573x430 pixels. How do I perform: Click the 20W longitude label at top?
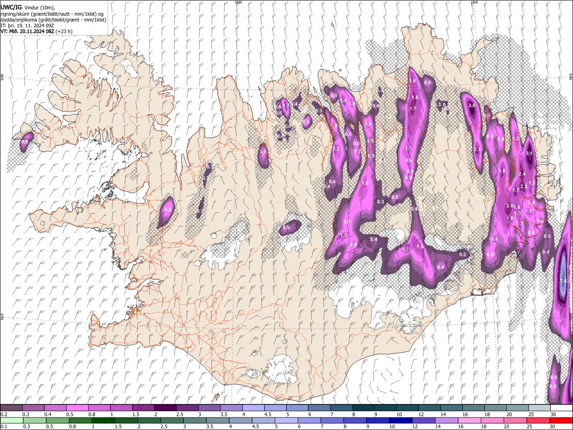click(x=238, y=2)
